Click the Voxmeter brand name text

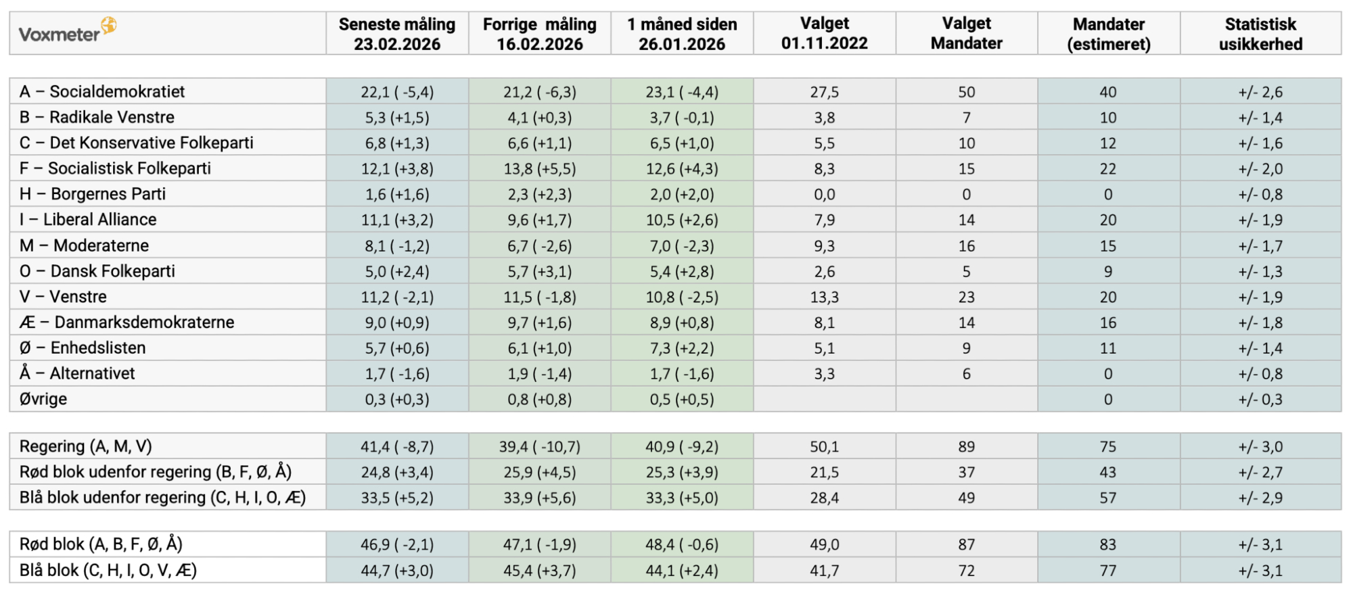point(59,34)
